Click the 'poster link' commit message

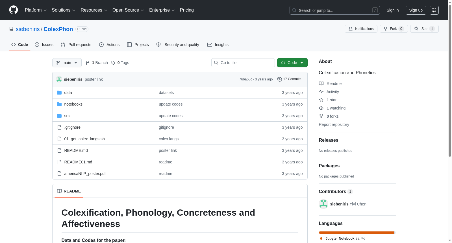(x=94, y=79)
